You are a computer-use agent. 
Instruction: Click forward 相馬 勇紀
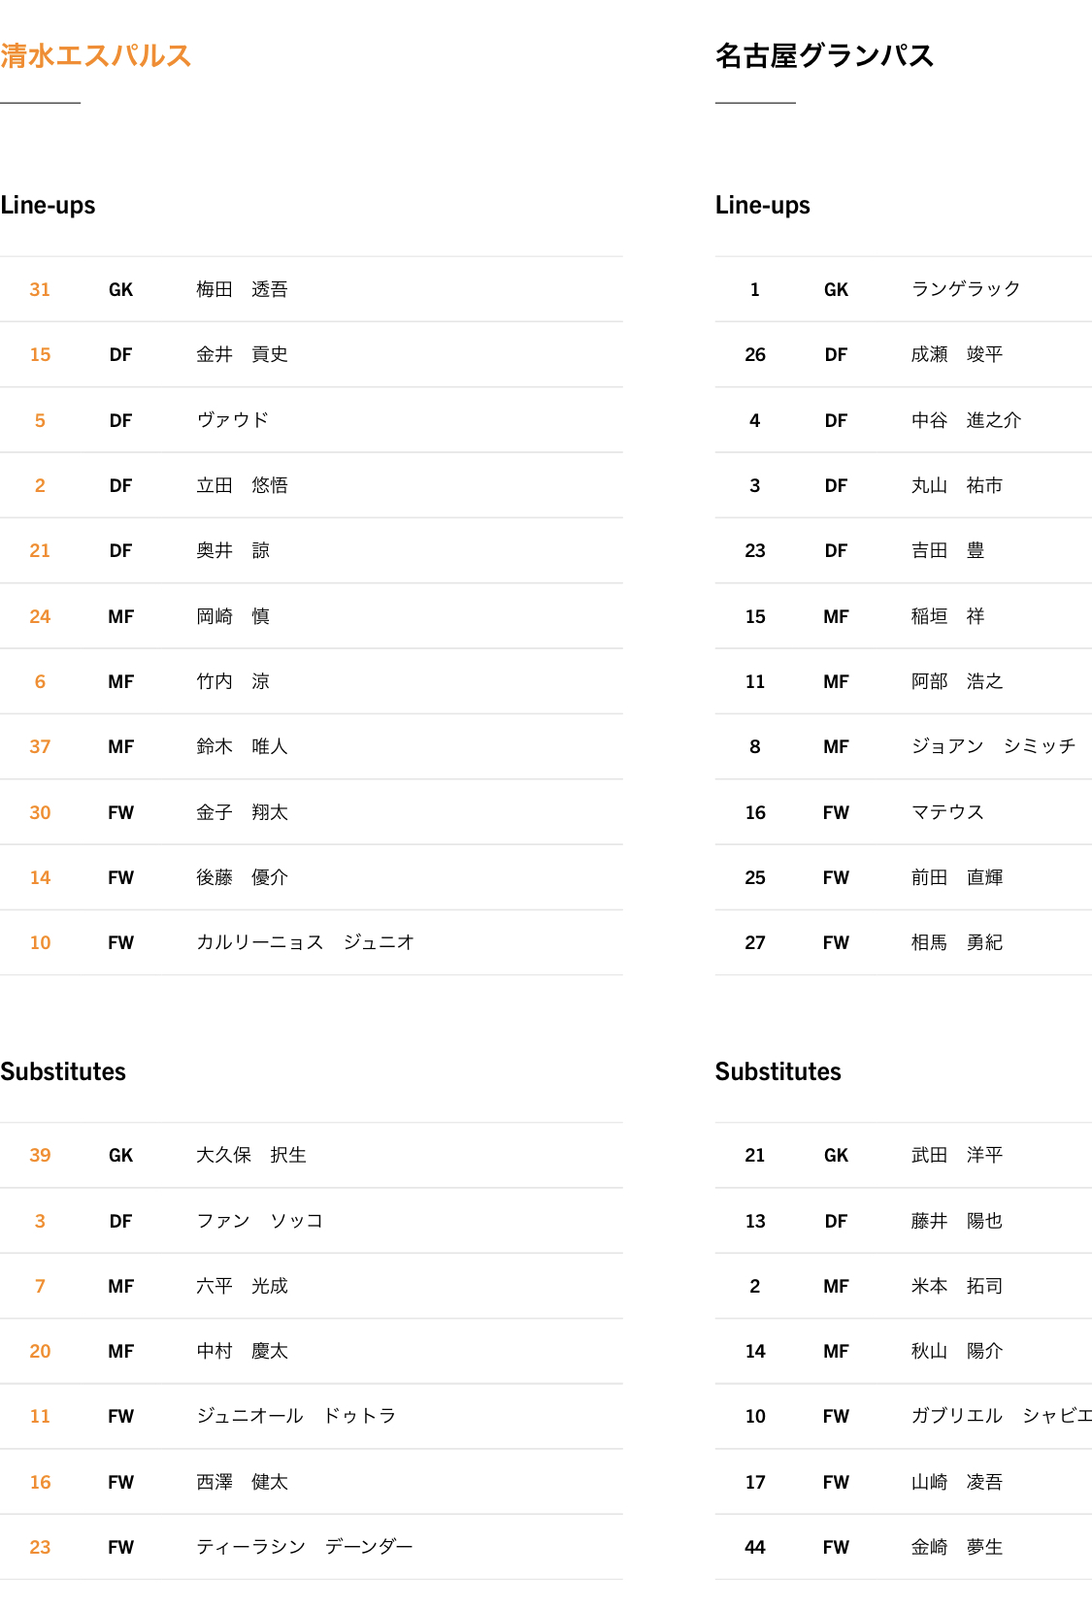956,942
